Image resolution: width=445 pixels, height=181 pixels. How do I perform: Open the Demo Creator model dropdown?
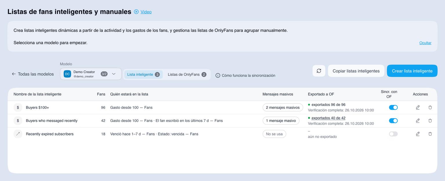[91, 74]
